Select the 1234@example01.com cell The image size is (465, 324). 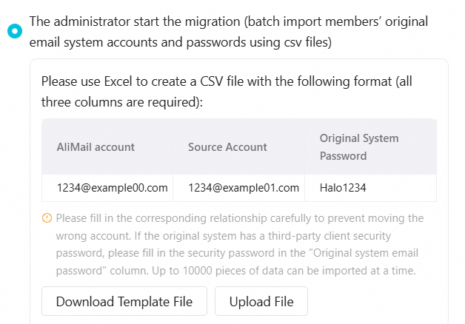238,188
